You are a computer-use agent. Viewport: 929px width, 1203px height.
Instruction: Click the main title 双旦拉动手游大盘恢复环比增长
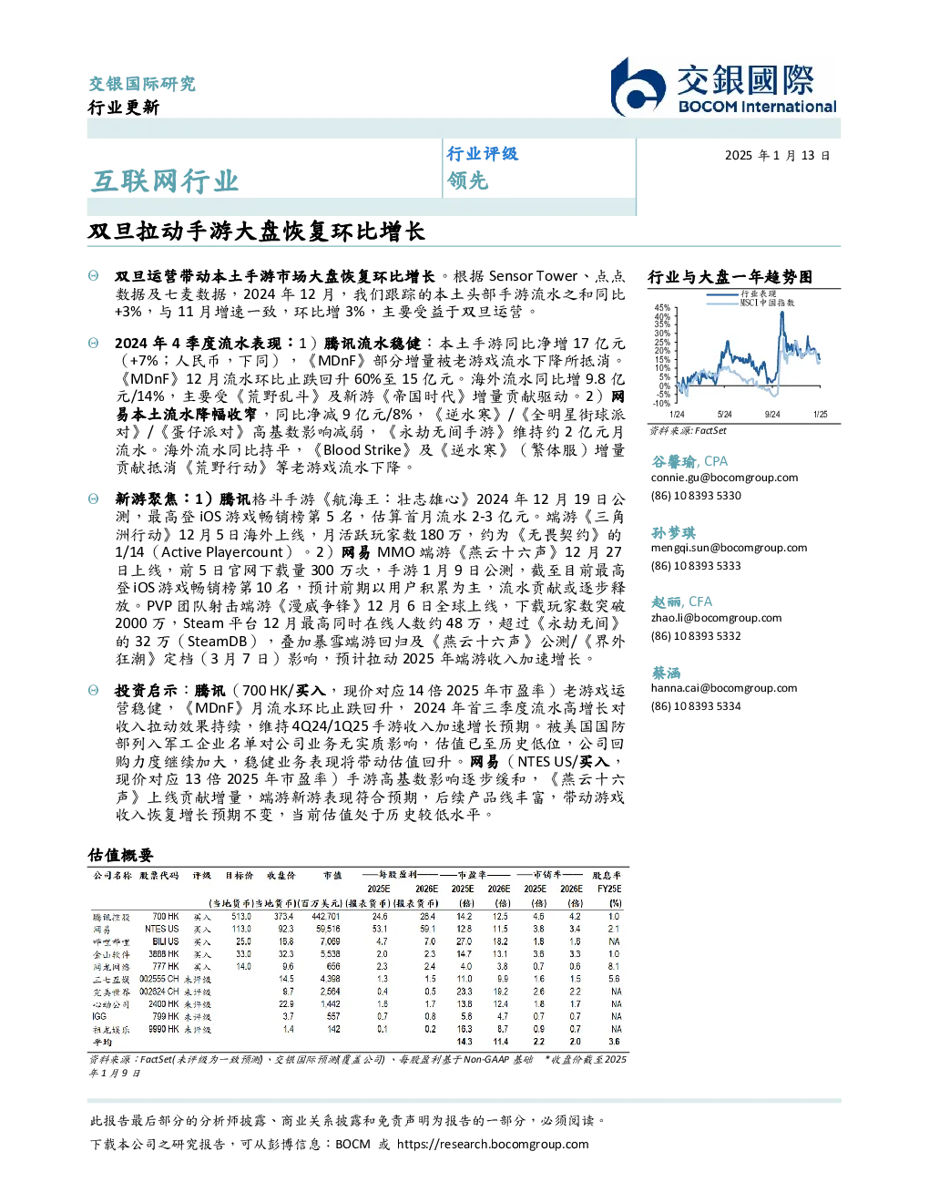256,231
